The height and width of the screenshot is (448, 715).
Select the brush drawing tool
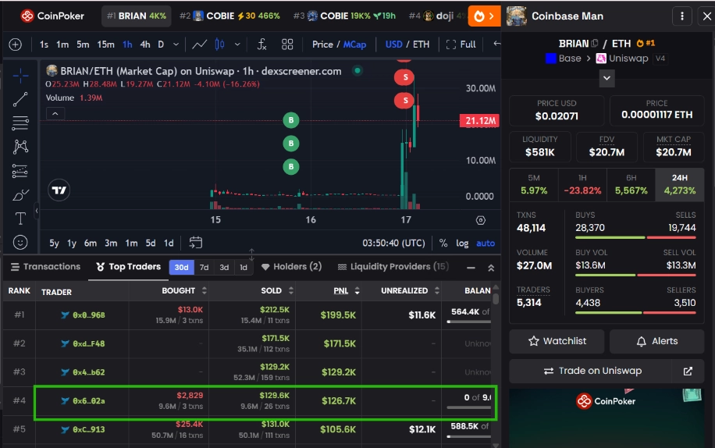point(20,195)
